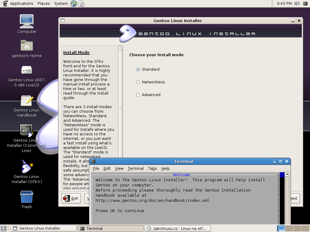The width and height of the screenshot is (310, 232).
Task: Switch to Terminal in the taskbar
Action: [x=110, y=228]
